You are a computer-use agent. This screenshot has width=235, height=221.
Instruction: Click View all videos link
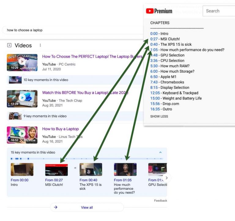click(87, 207)
